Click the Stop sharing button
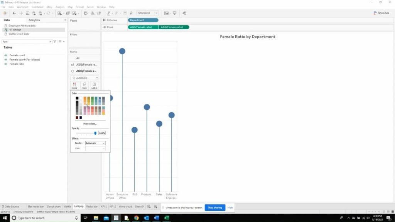The image size is (395, 222). click(215, 207)
